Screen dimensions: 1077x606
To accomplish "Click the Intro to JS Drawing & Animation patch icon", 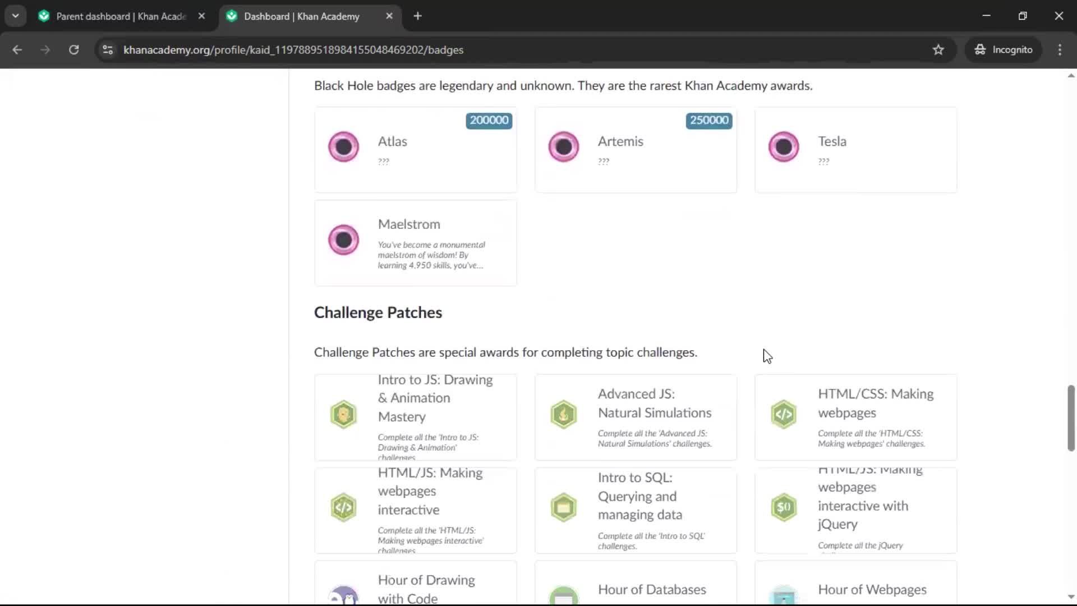I will 343,415.
